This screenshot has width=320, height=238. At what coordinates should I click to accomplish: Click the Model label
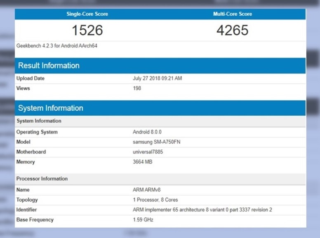pyautogui.click(x=23, y=142)
